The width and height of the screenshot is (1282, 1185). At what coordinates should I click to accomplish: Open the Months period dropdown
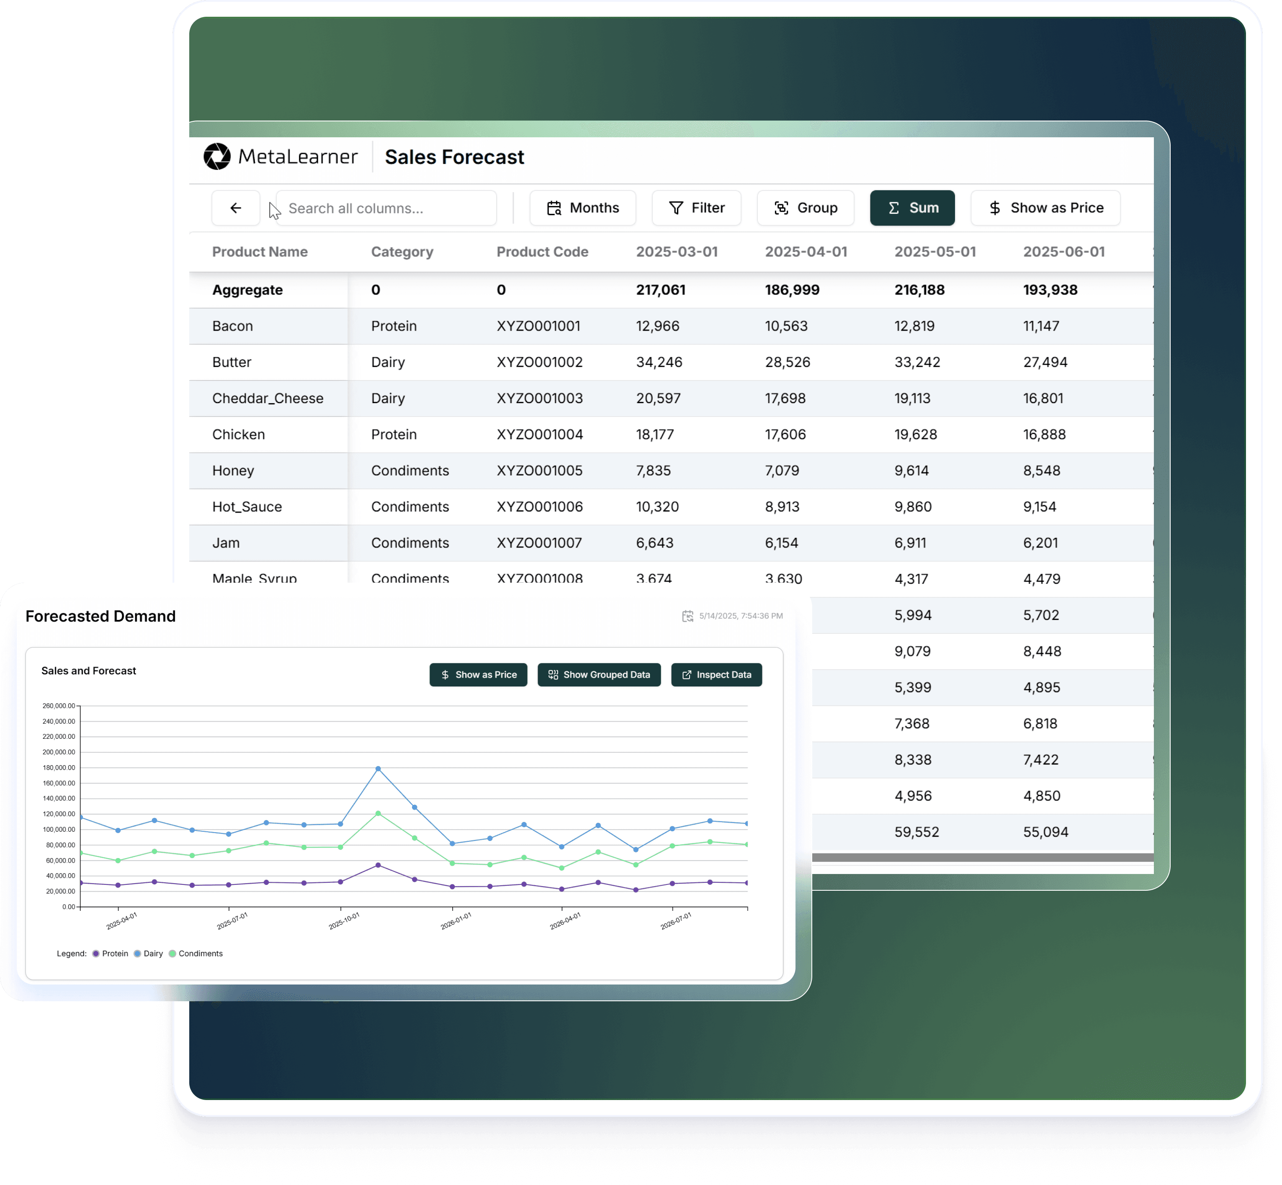pos(582,208)
